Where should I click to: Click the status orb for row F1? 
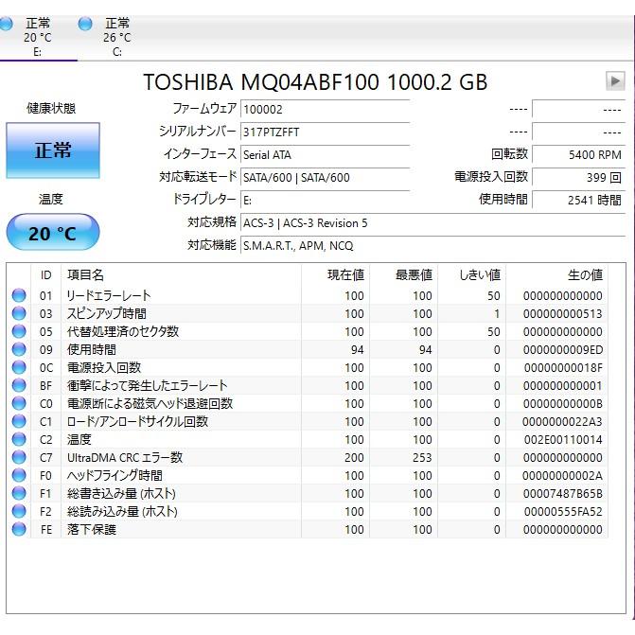(19, 493)
